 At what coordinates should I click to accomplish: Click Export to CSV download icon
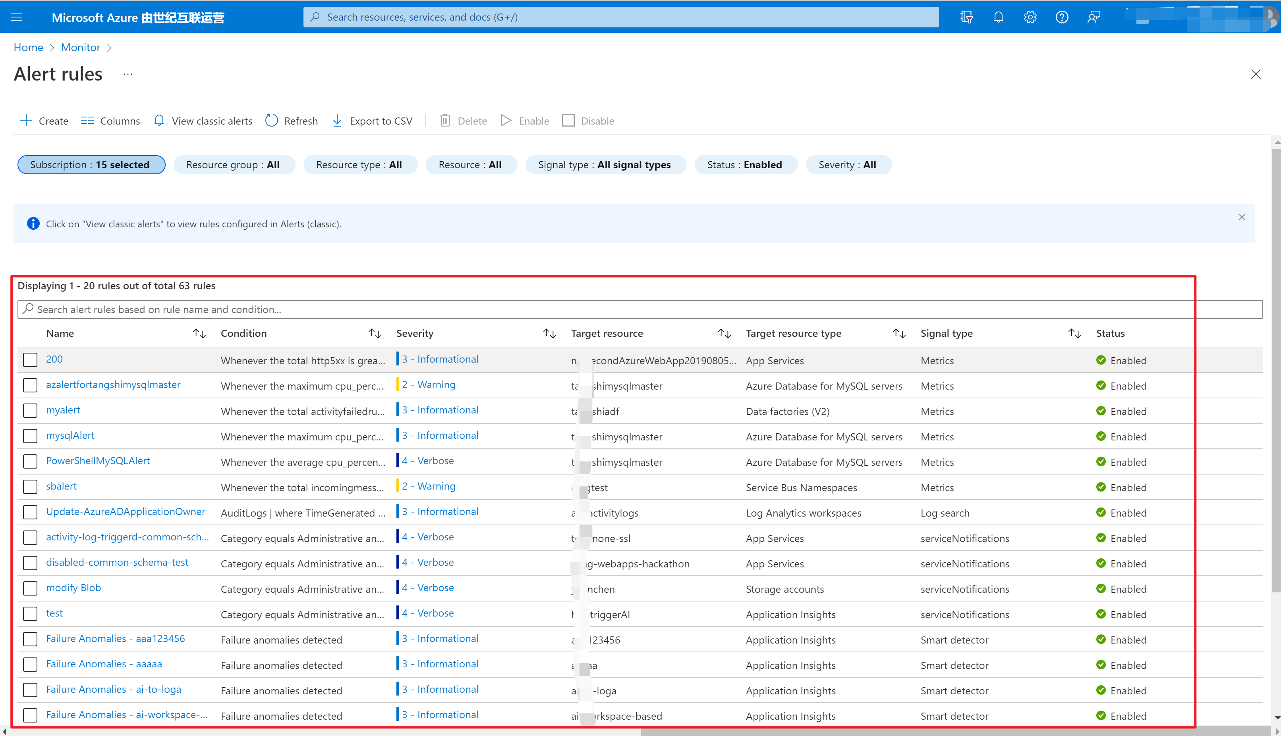pyautogui.click(x=337, y=120)
